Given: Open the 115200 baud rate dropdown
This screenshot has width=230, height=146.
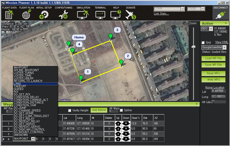Looking at the screenshot, I should (203, 9).
